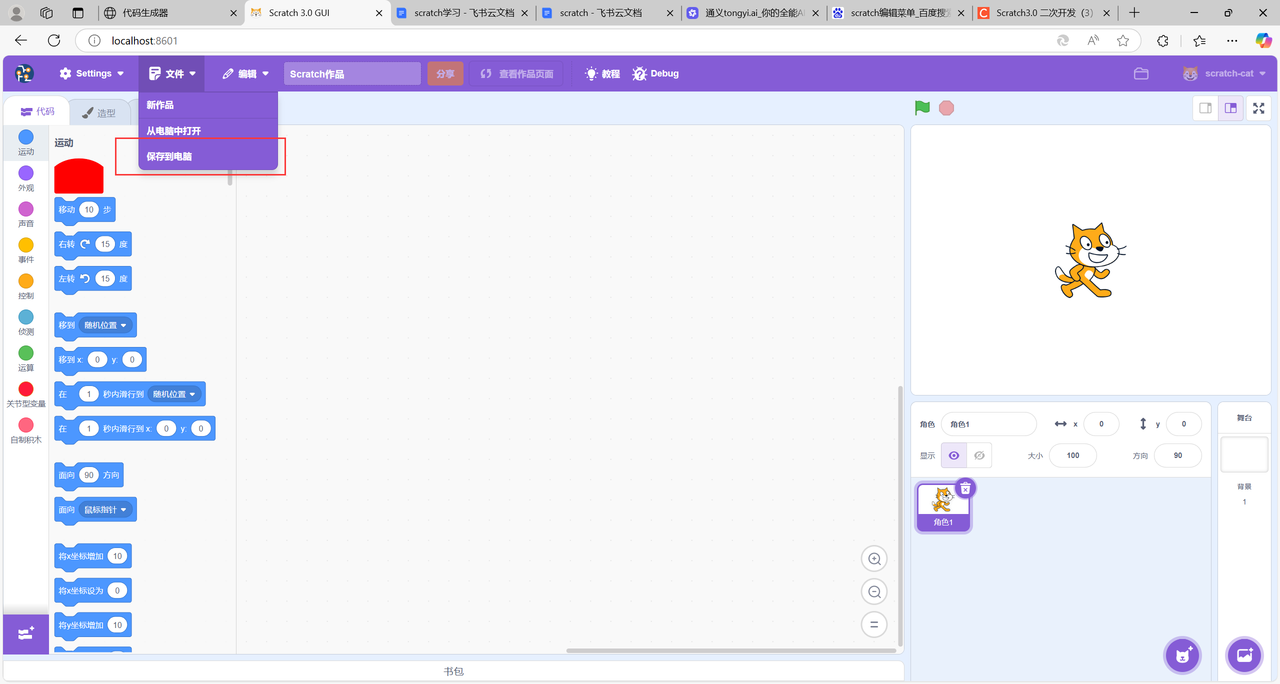Zoom out of the workspace
Image resolution: width=1280 pixels, height=684 pixels.
point(874,591)
